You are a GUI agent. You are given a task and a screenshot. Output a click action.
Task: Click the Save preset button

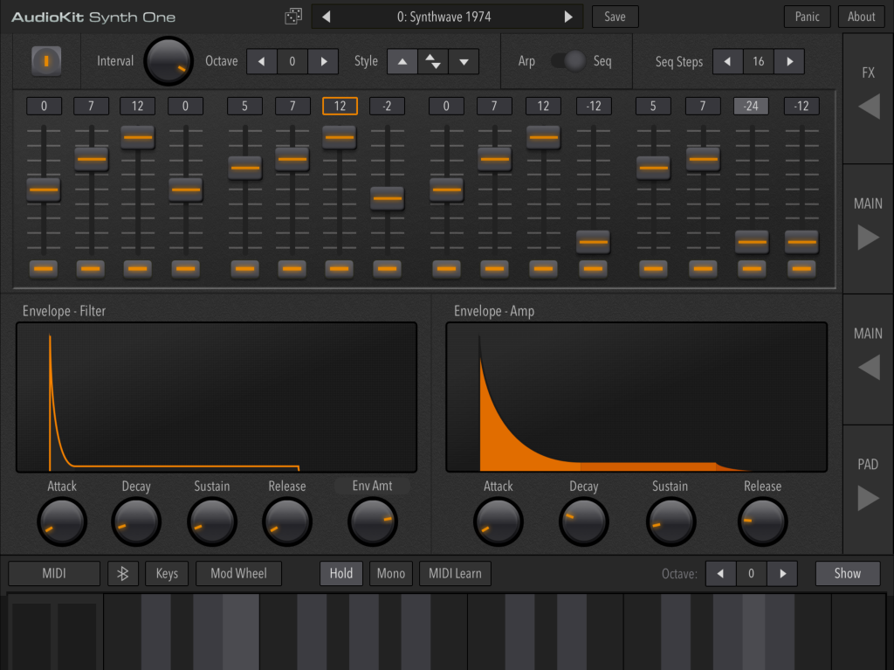615,17
